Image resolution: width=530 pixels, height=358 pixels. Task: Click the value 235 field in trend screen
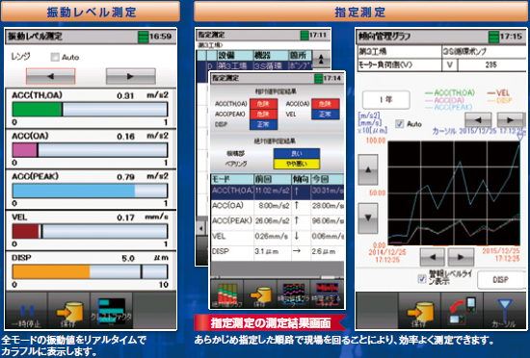[x=491, y=64]
